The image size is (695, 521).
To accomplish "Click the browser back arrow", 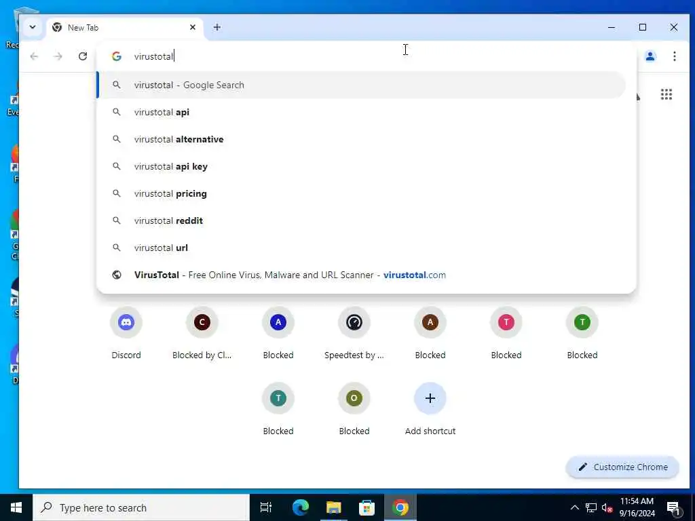I will [x=34, y=56].
